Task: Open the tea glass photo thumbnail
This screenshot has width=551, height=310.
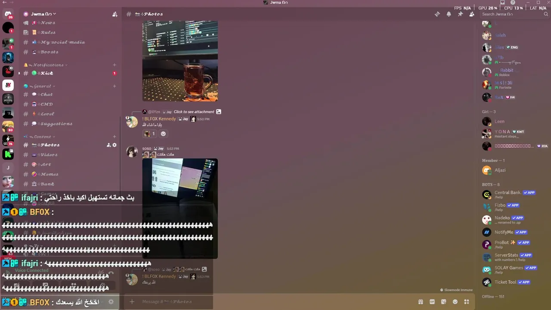Action: point(180,61)
